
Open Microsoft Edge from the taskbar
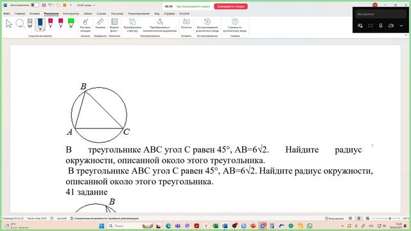coord(168,226)
